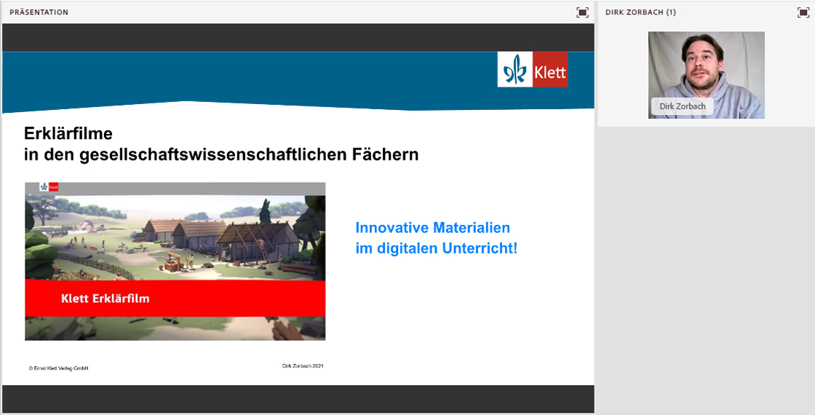Click small Klett logo inside the film thumbnail
Image resolution: width=815 pixels, height=415 pixels.
click(49, 186)
